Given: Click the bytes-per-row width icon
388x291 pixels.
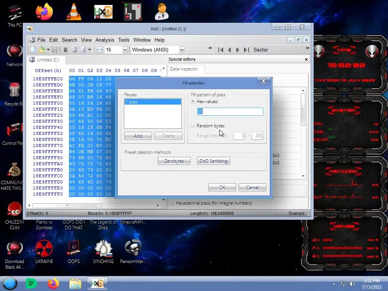Looking at the screenshot, I should (100, 50).
